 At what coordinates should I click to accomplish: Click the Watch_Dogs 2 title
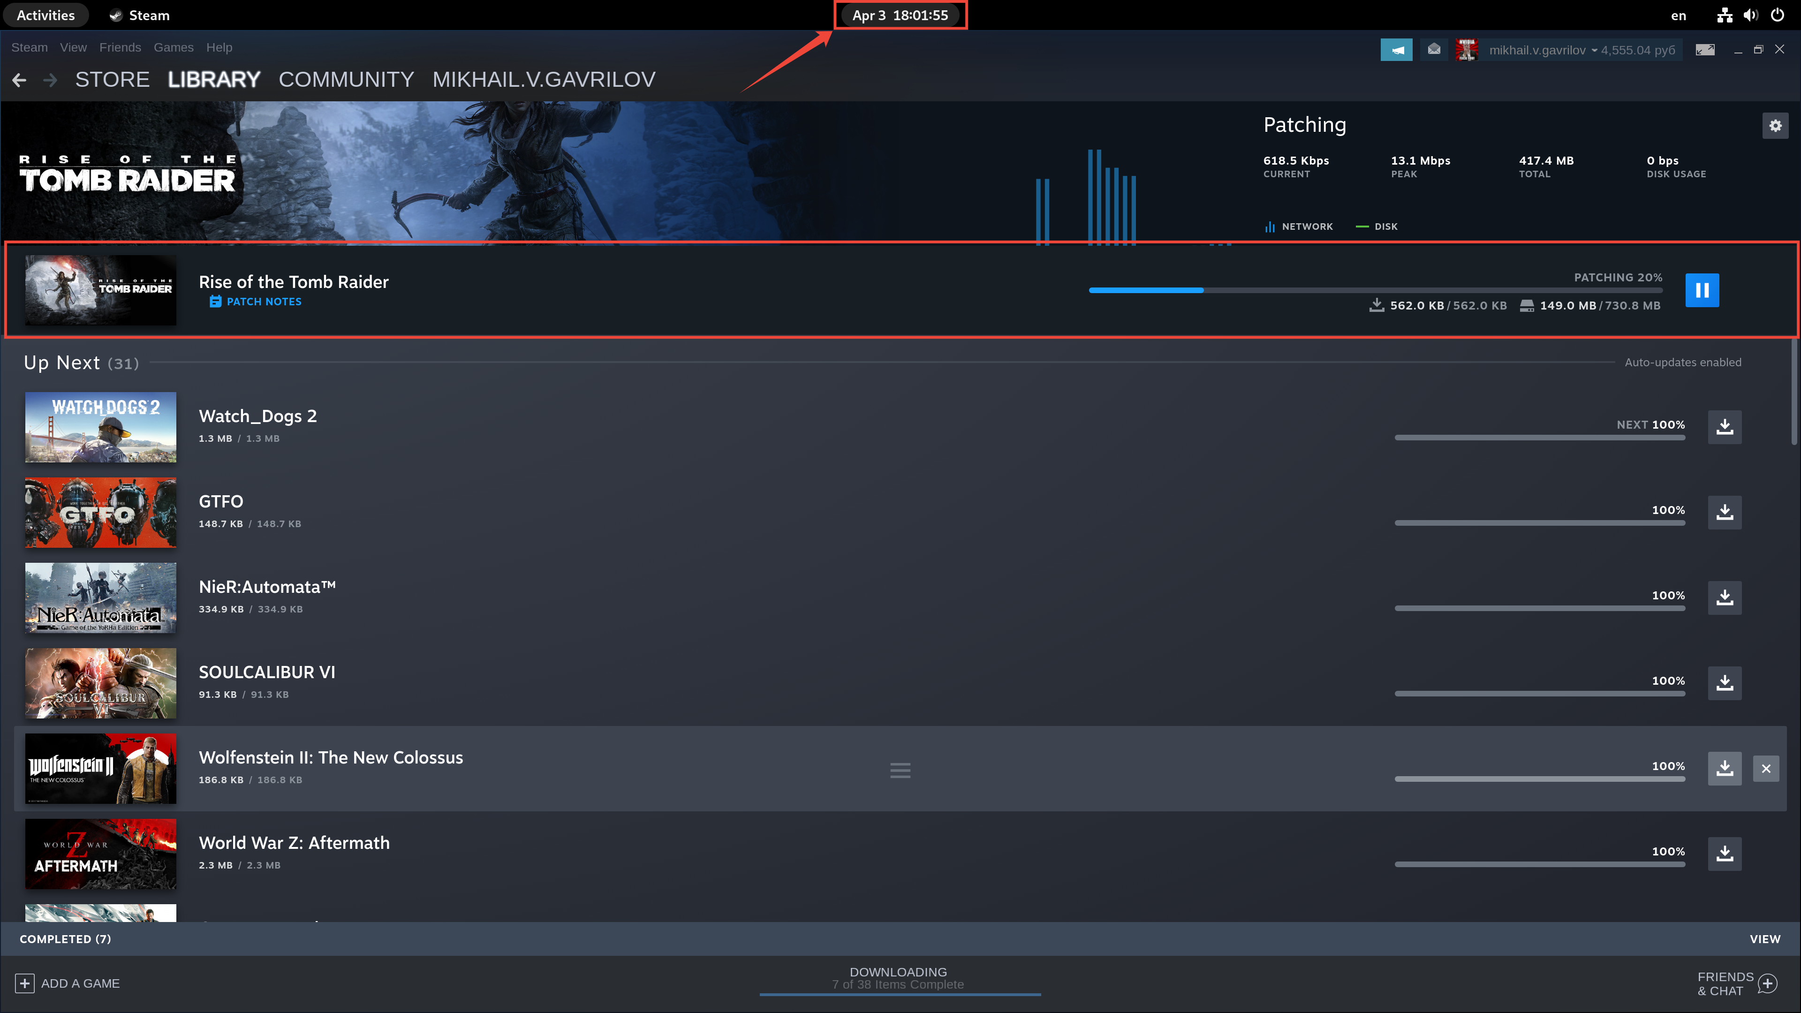click(258, 416)
